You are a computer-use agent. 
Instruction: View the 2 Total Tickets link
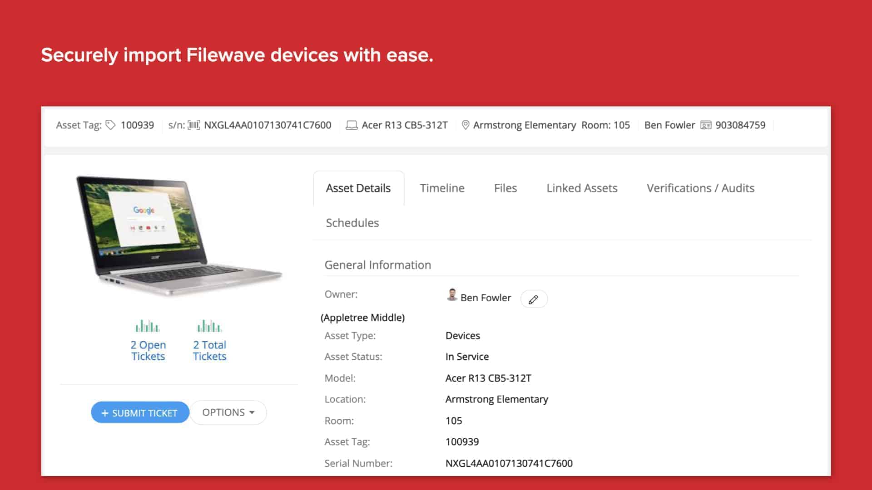tap(209, 350)
